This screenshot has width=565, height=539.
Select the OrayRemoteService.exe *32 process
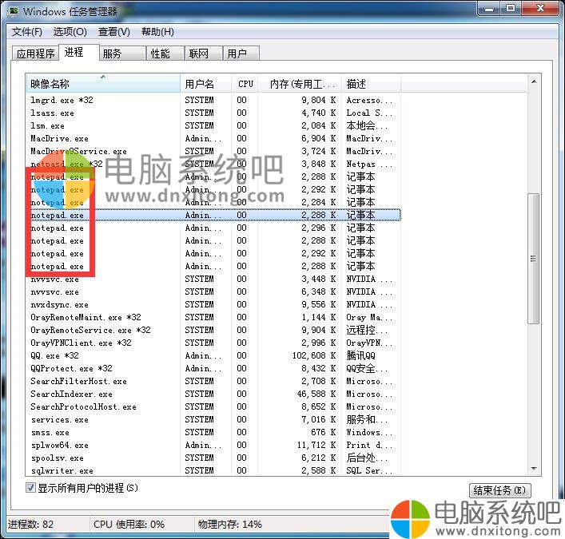213,330
